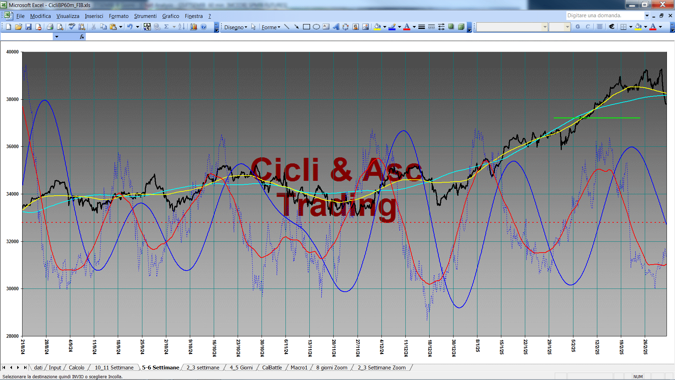Viewport: 675px width, 380px height.
Task: Open the arrow style options
Action: [441, 27]
